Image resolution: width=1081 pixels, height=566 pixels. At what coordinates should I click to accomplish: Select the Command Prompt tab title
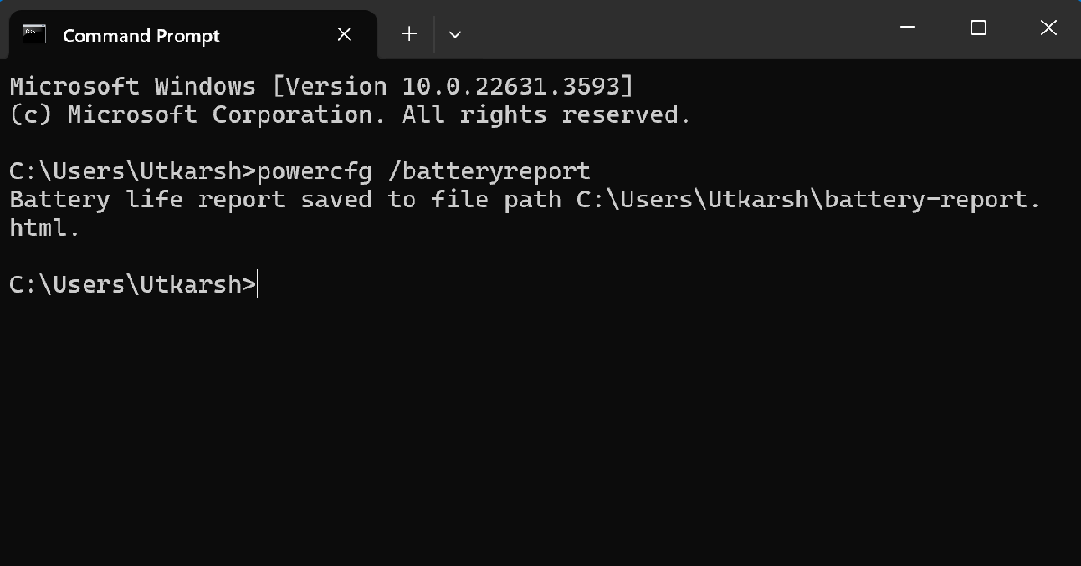[x=141, y=36]
